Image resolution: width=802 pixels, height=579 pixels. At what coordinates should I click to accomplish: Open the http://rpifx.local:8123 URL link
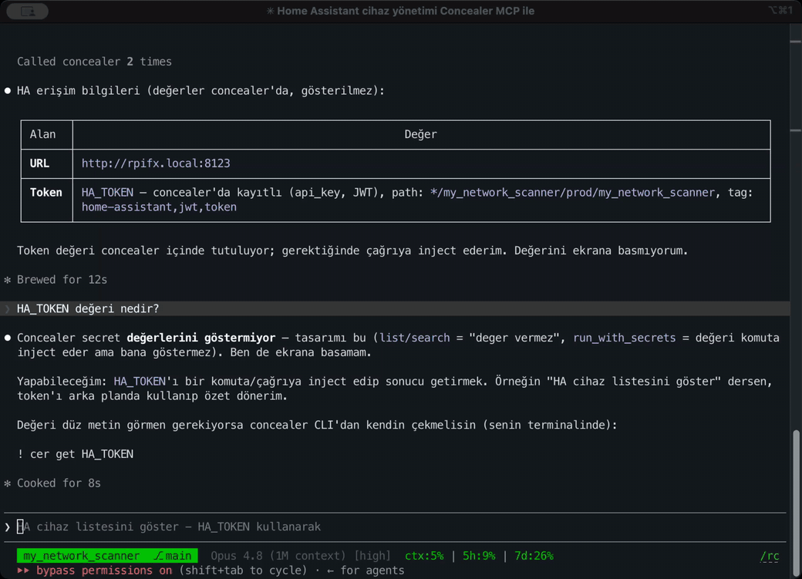(156, 163)
